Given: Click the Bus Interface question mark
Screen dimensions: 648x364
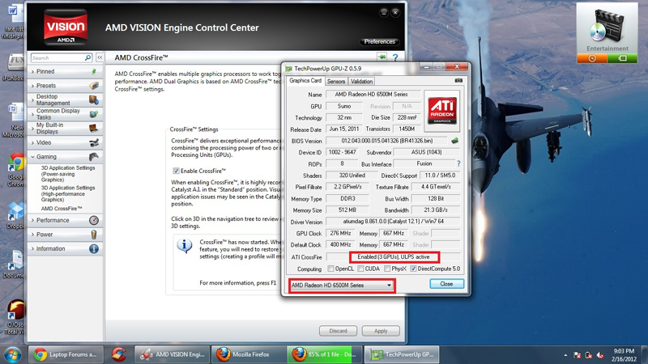Looking at the screenshot, I should click(x=458, y=164).
